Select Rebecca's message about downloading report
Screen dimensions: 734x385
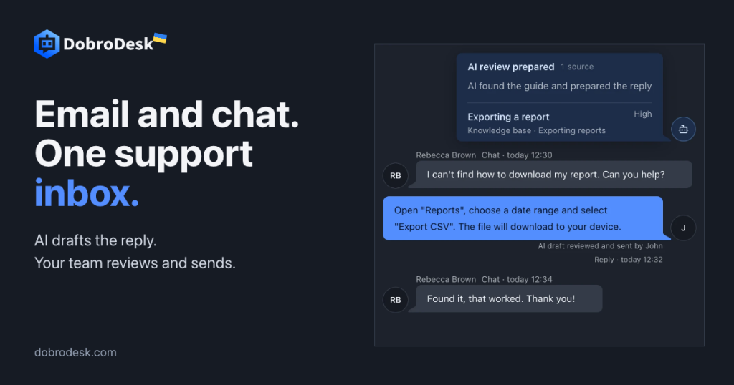click(554, 175)
